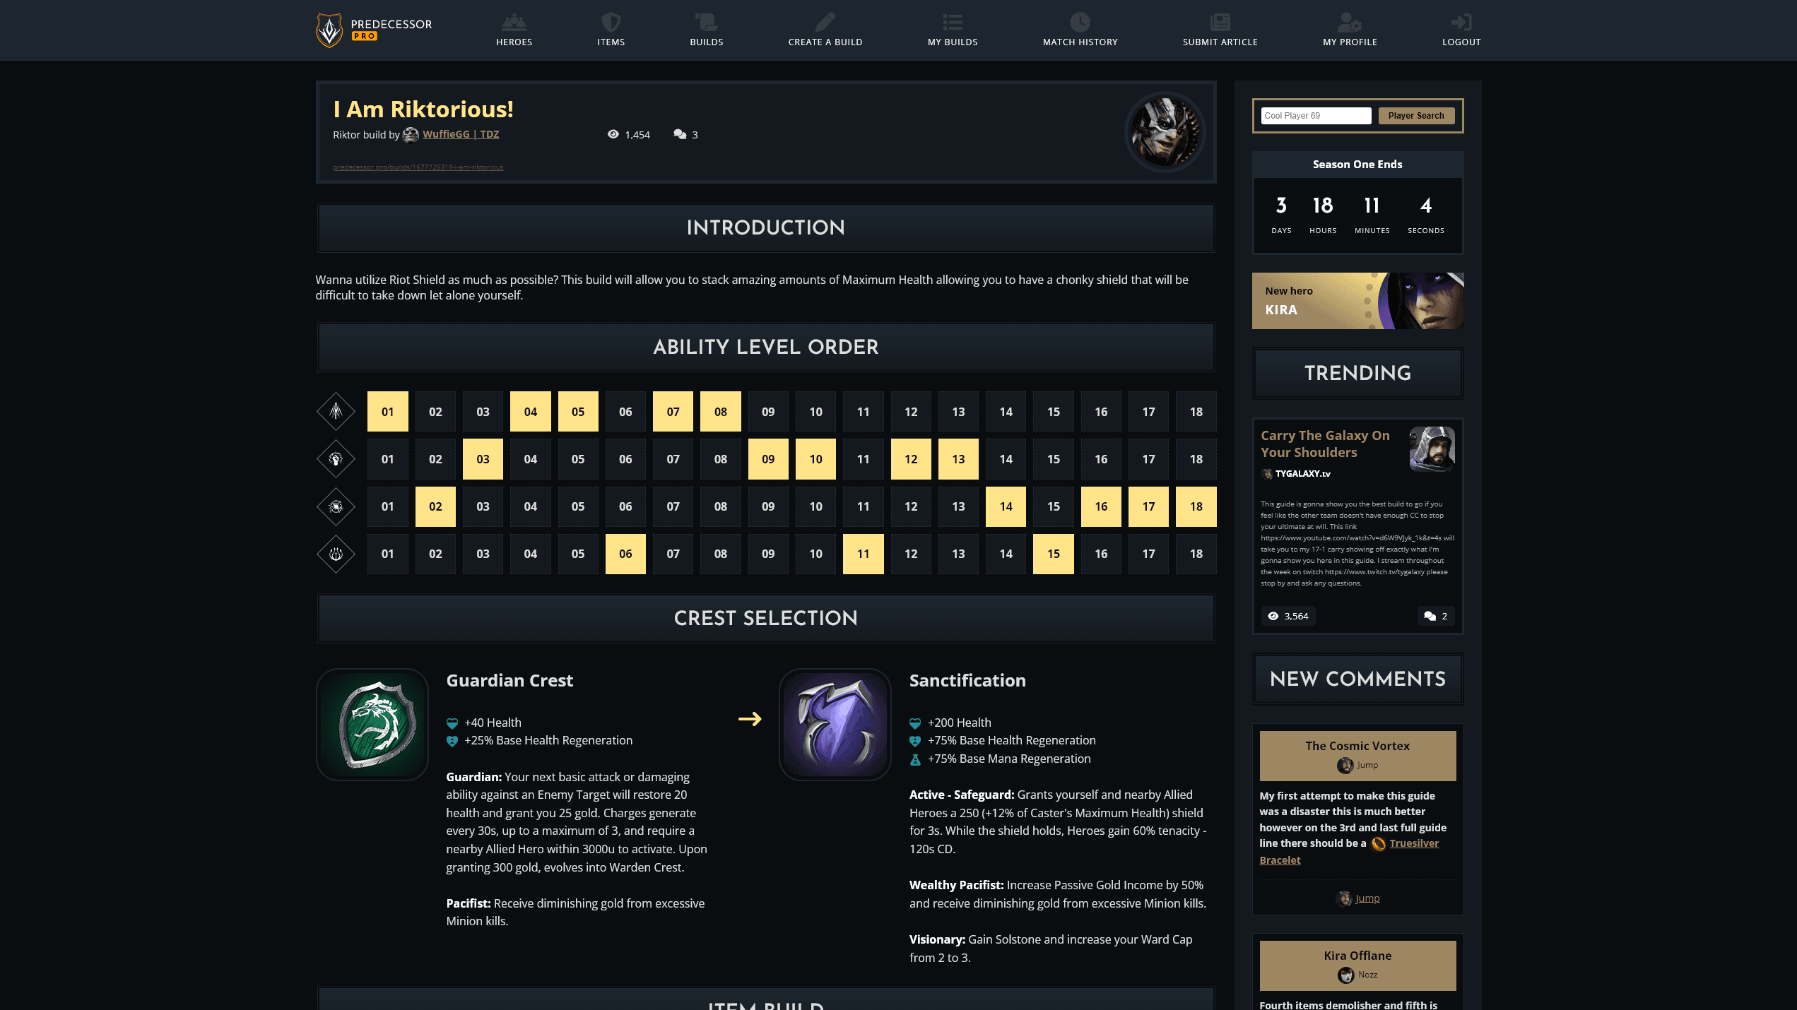Image resolution: width=1797 pixels, height=1010 pixels.
Task: Click the fourth ability diamond icon
Action: click(336, 554)
